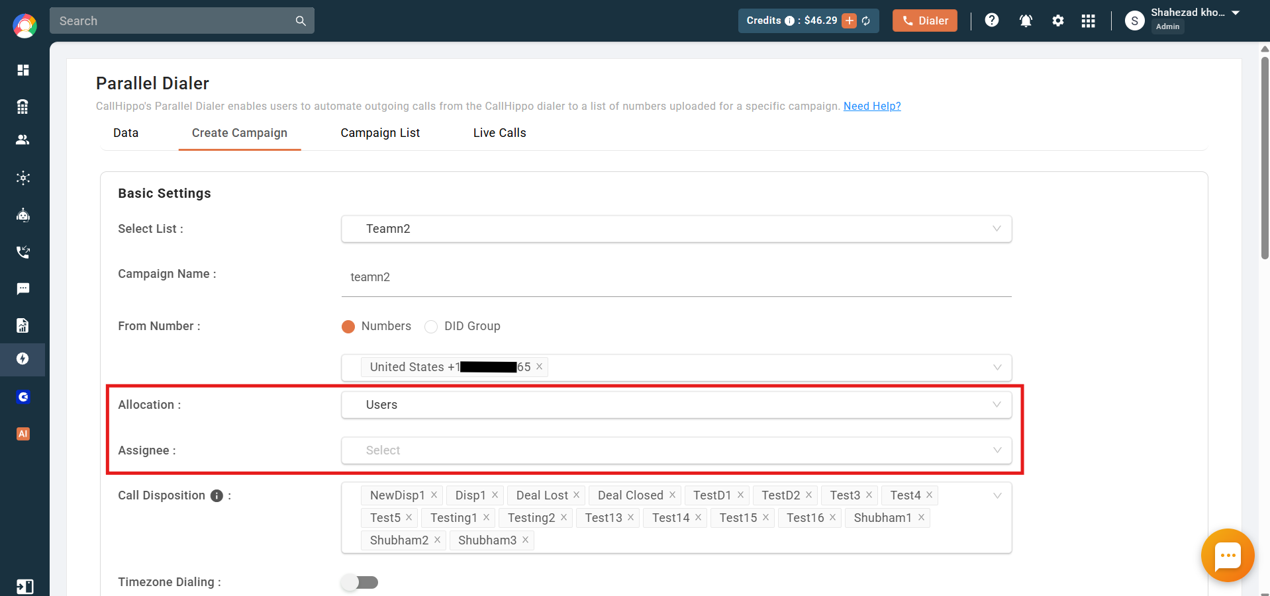Screen dimensions: 1270x596
Task: Click the Credits $46.29 balance text
Action: click(792, 21)
